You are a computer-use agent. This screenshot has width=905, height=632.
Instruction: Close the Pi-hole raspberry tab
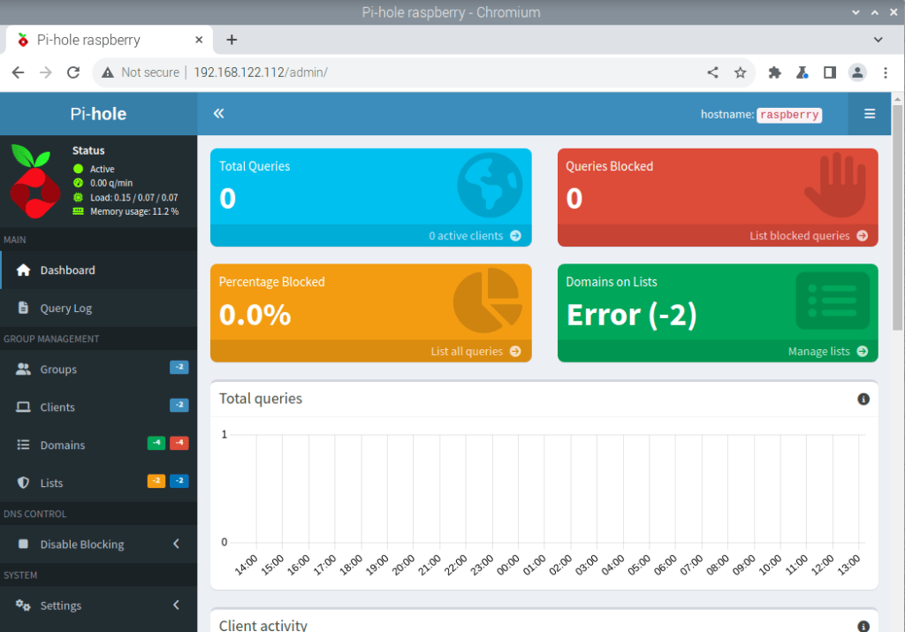[x=199, y=40]
